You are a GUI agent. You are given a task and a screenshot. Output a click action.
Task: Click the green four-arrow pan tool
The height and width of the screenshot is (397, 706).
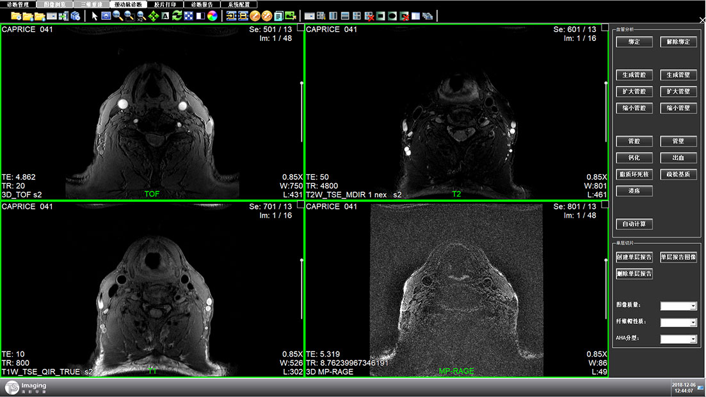pyautogui.click(x=154, y=16)
